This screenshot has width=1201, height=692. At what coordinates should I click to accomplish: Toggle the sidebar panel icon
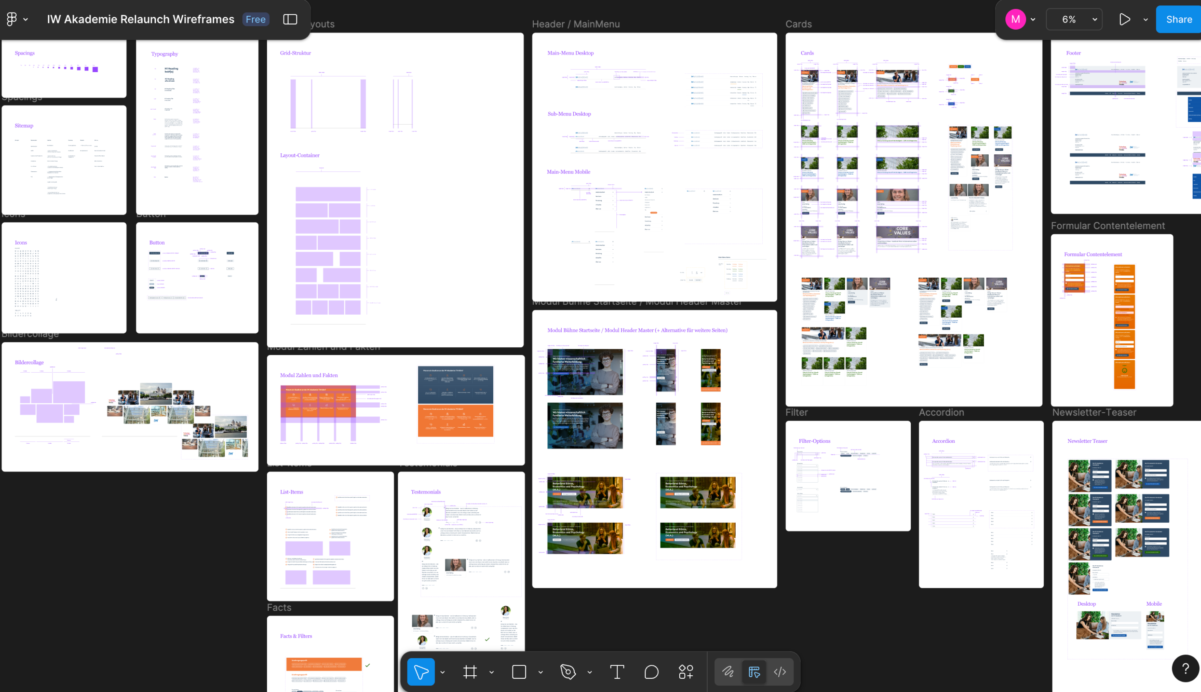290,19
